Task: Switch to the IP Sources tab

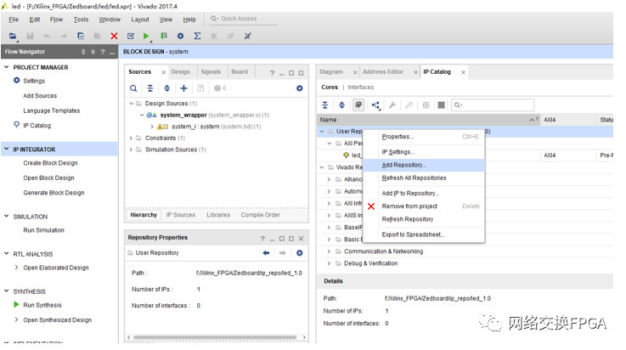Action: point(180,215)
